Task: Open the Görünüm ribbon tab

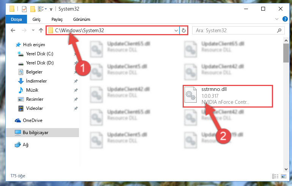Action: point(82,19)
